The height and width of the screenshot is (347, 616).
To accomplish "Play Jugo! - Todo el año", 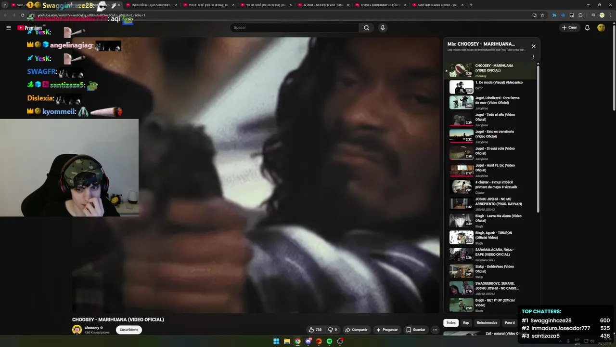I will pyautogui.click(x=489, y=120).
